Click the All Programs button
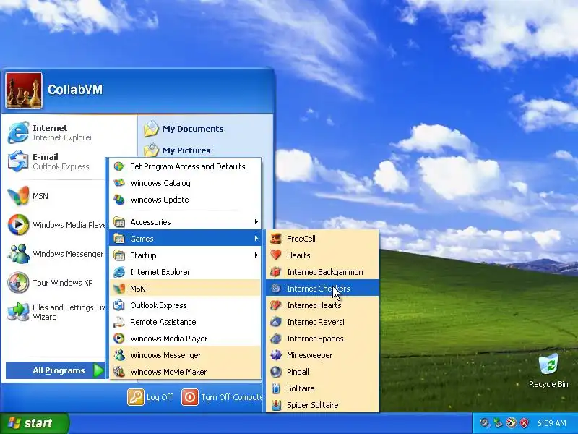This screenshot has height=434, width=578. point(56,370)
